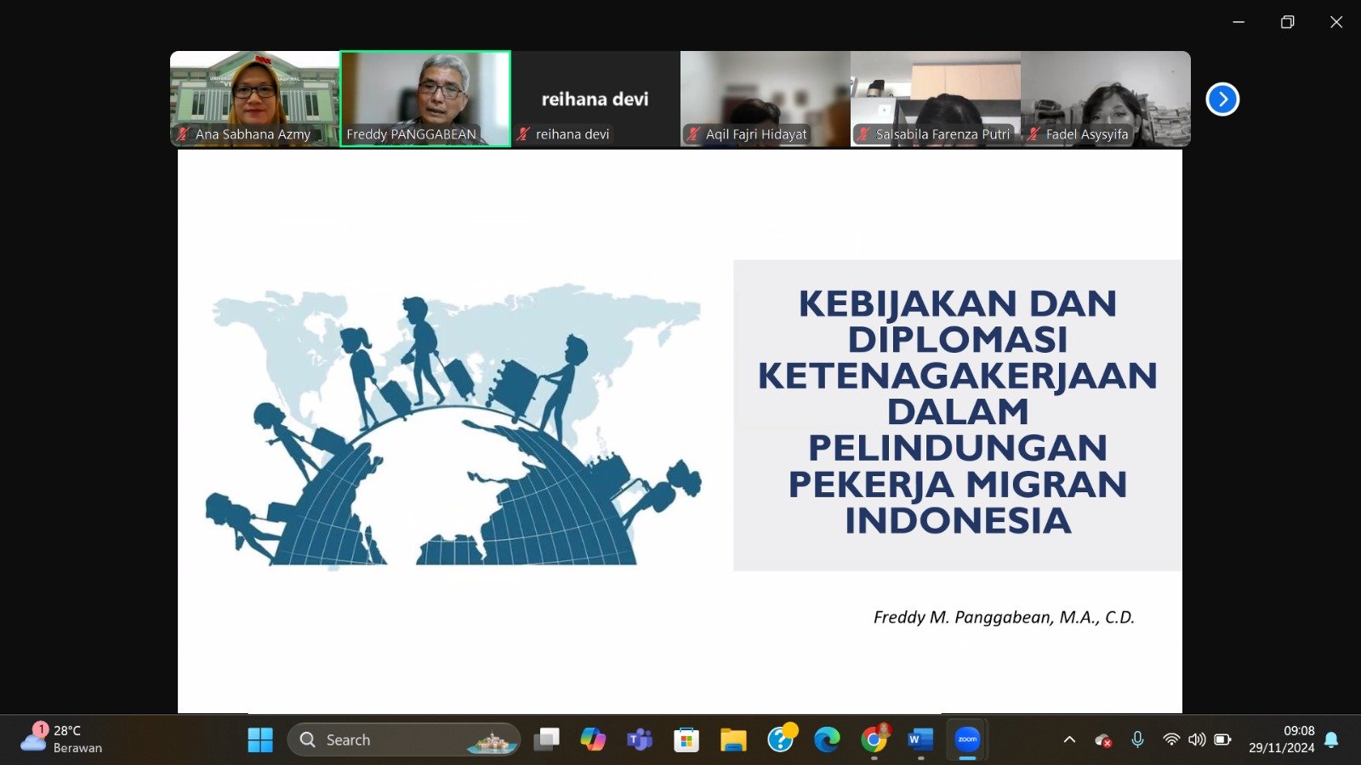1361x765 pixels.
Task: Open the Windows Start menu
Action: click(260, 739)
